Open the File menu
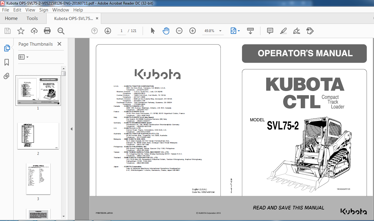Screen dimensions: 374x221 (x=5, y=10)
